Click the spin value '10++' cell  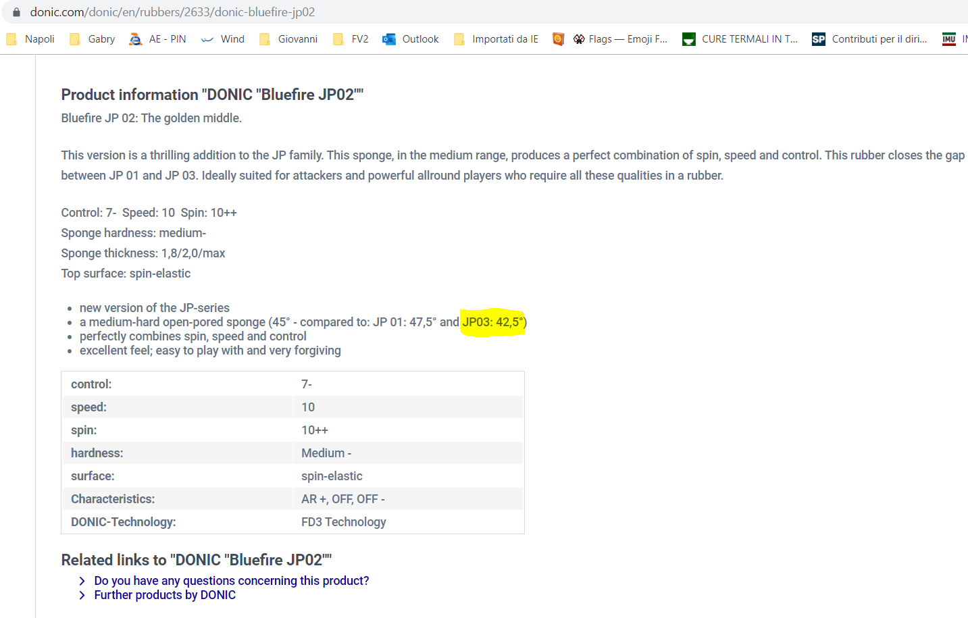coord(315,430)
